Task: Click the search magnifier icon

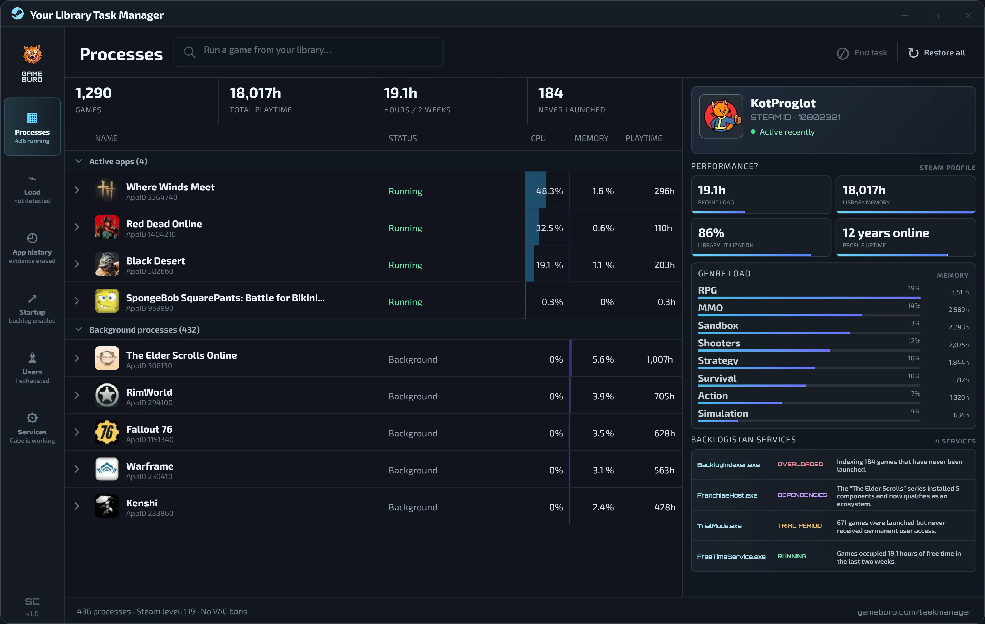Action: tap(189, 52)
